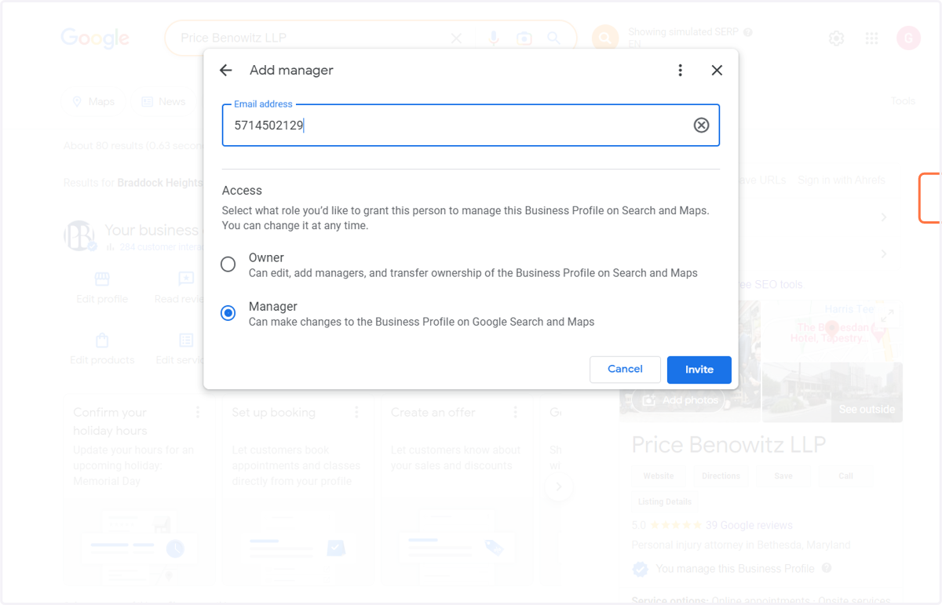Viewport: 942px width, 605px height.
Task: Close the Add manager dialog
Action: pos(717,71)
